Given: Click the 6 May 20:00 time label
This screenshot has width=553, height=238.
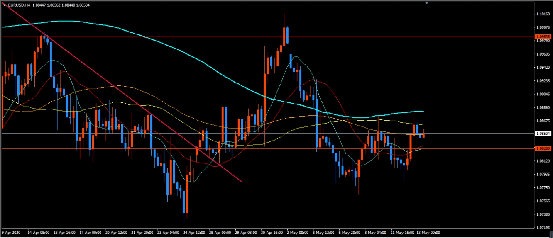Looking at the screenshot, I should click(350, 233).
